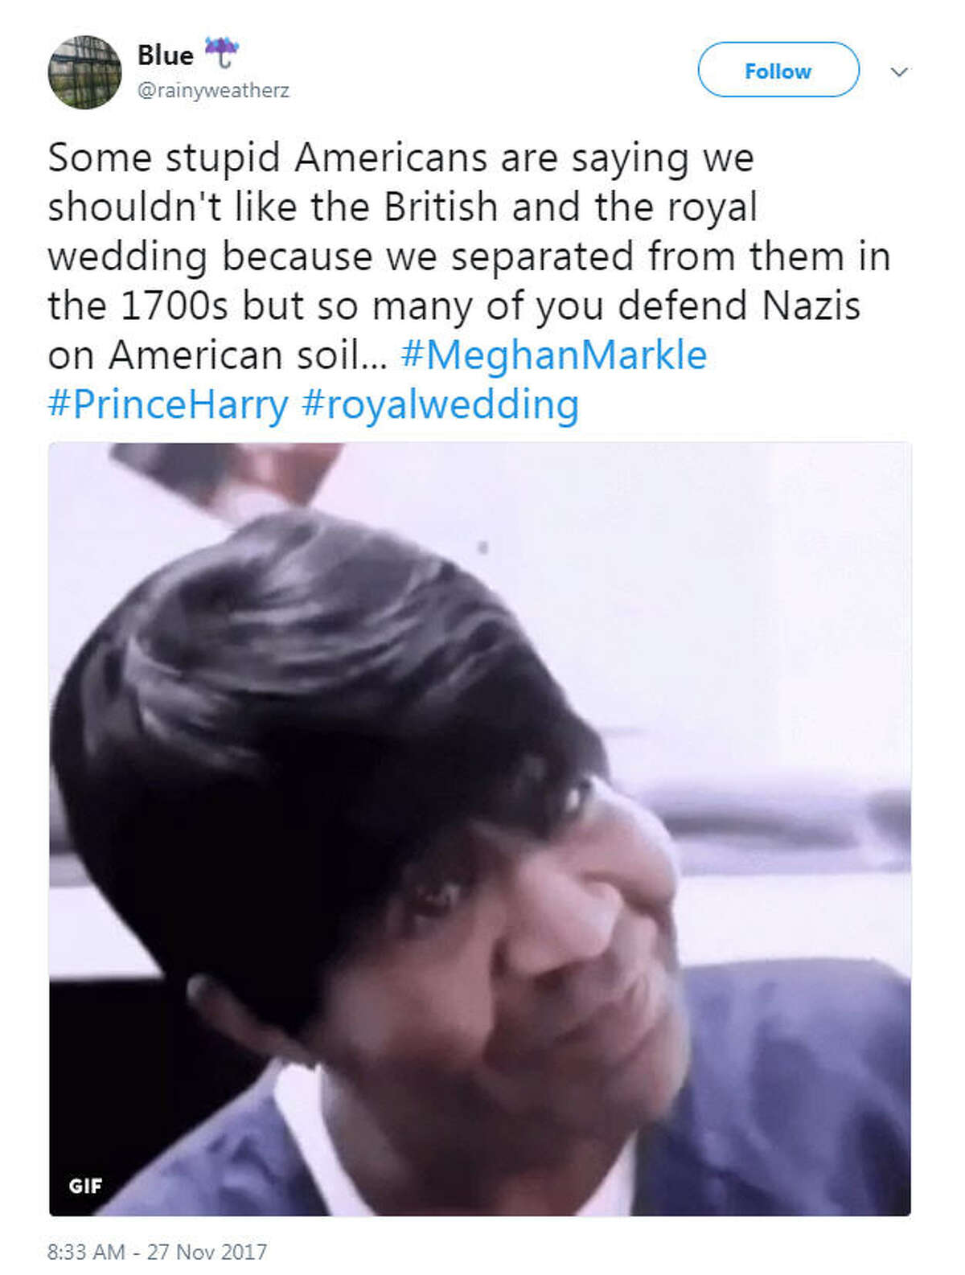Click "on American soil..." in the tweet
This screenshot has height=1275, width=965.
pyautogui.click(x=218, y=355)
